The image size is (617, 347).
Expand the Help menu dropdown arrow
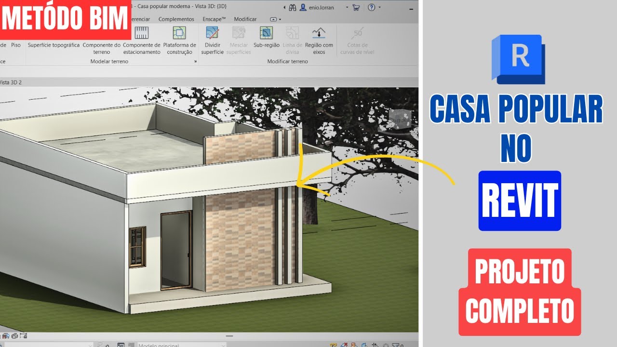click(x=379, y=8)
